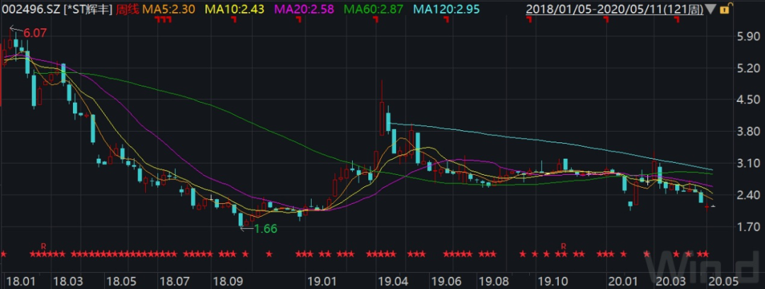Select the MA5:2.30 indicator label
The width and height of the screenshot is (765, 289).
[x=168, y=8]
